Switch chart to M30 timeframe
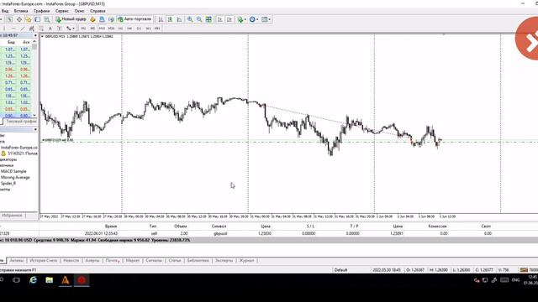The image size is (538, 302). [111, 29]
